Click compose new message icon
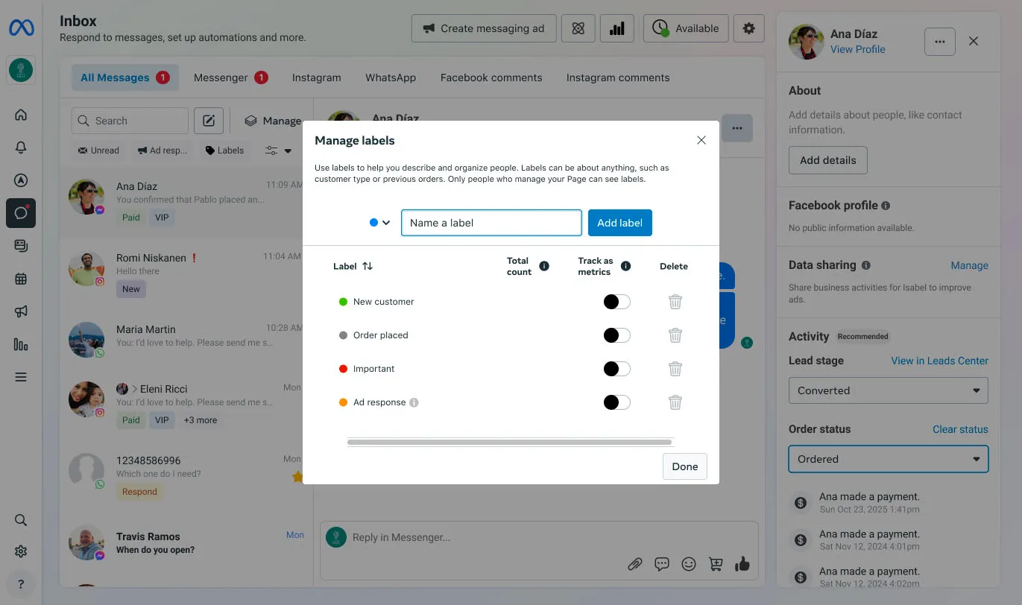Viewport: 1022px width, 605px height. click(209, 121)
